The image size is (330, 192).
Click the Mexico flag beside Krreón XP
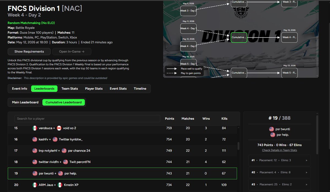tap(60, 185)
